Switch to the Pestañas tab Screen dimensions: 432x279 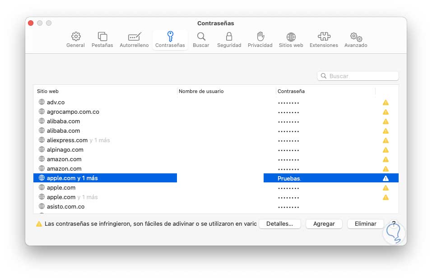[102, 40]
